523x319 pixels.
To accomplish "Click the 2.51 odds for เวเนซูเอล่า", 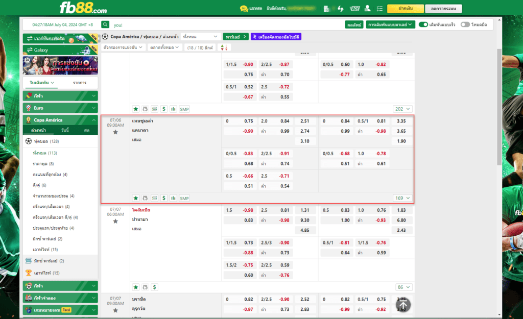I will [305, 121].
